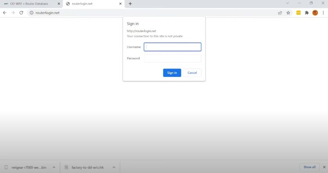This screenshot has height=173, width=328.
Task: Cancel the sign in dialog
Action: (192, 73)
